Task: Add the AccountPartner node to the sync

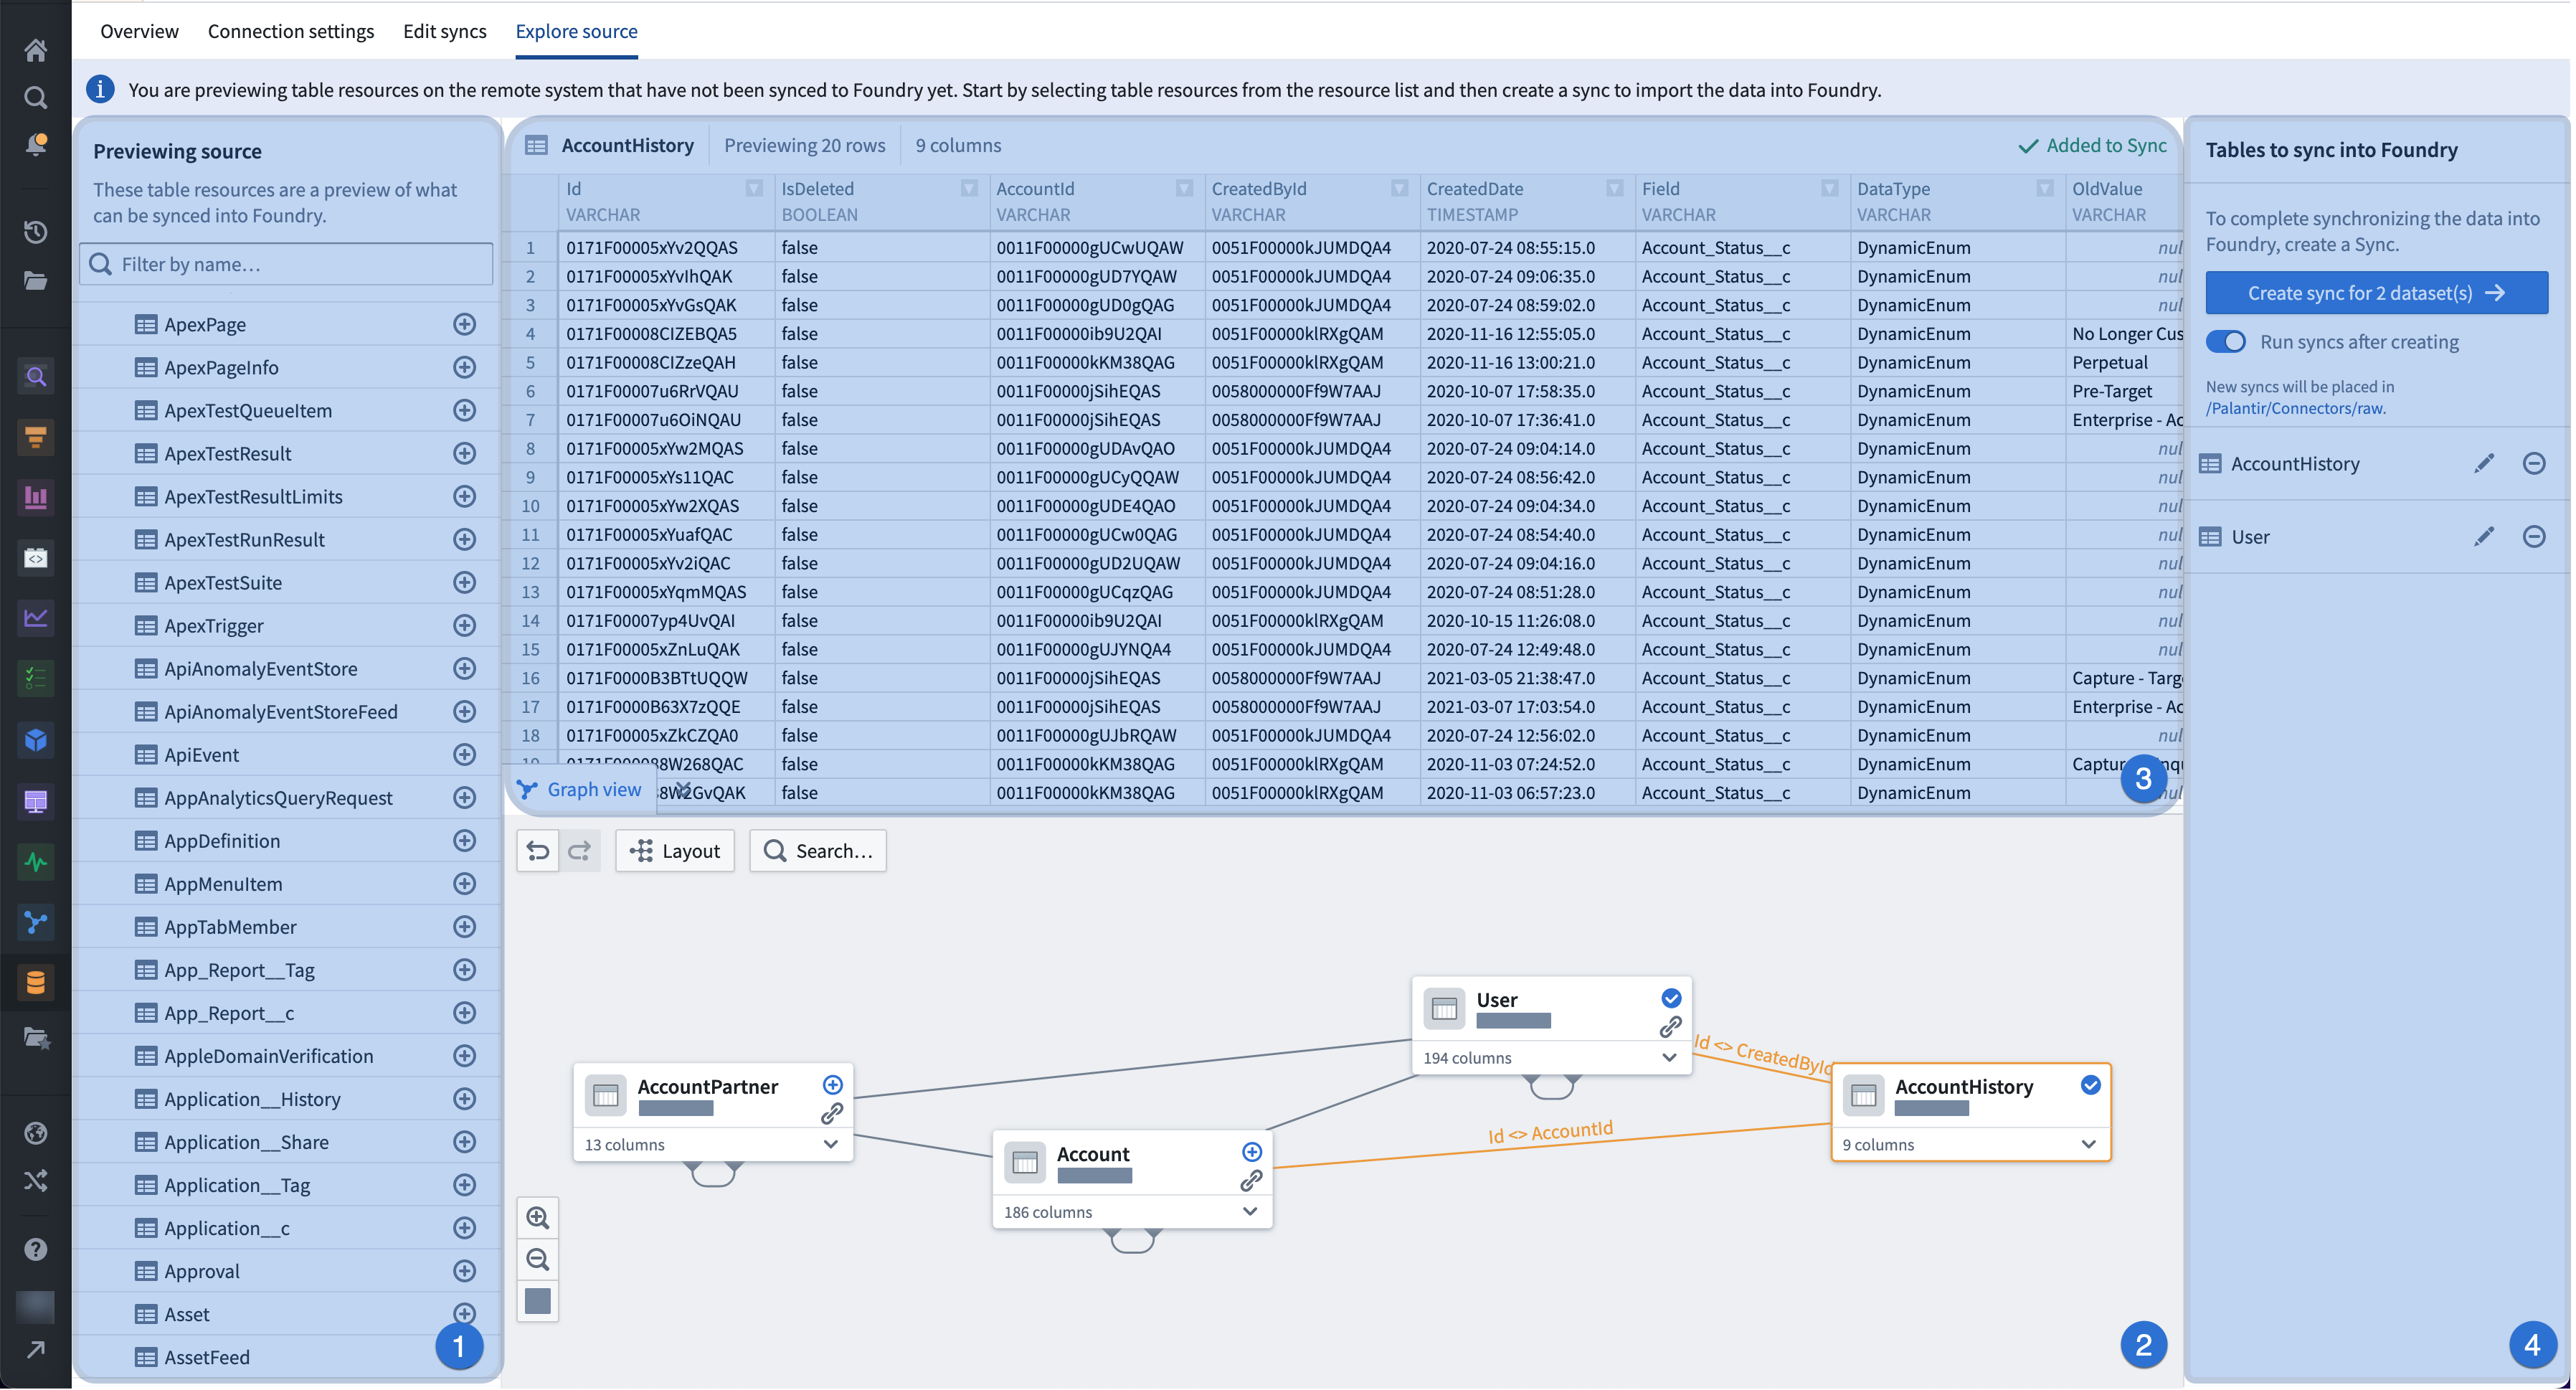Action: click(x=832, y=1085)
